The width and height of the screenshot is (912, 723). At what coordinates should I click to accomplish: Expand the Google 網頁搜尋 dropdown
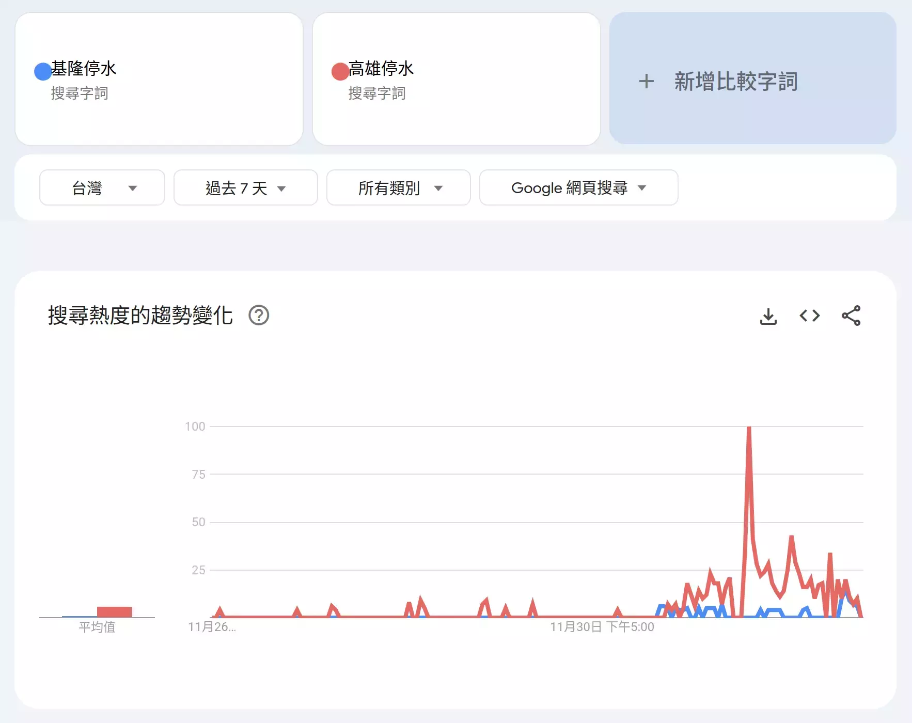tap(578, 188)
